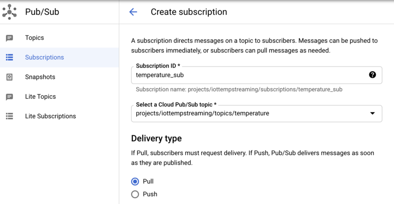The image size is (394, 204).
Task: Click the Lite Topics icon
Action: point(9,97)
